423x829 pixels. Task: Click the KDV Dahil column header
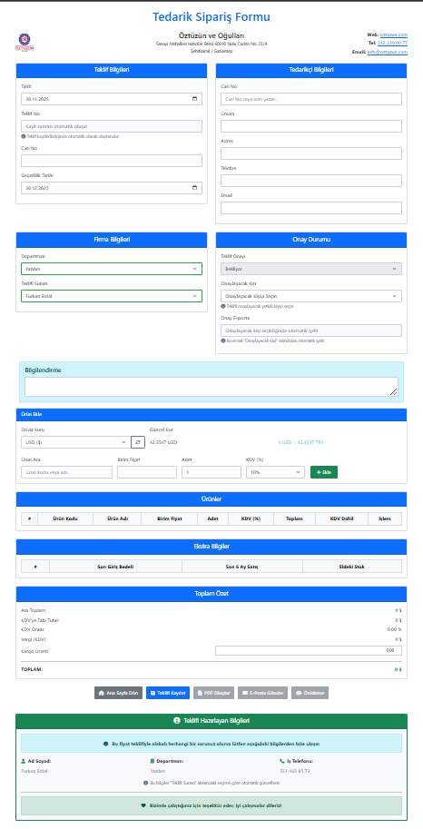point(341,518)
